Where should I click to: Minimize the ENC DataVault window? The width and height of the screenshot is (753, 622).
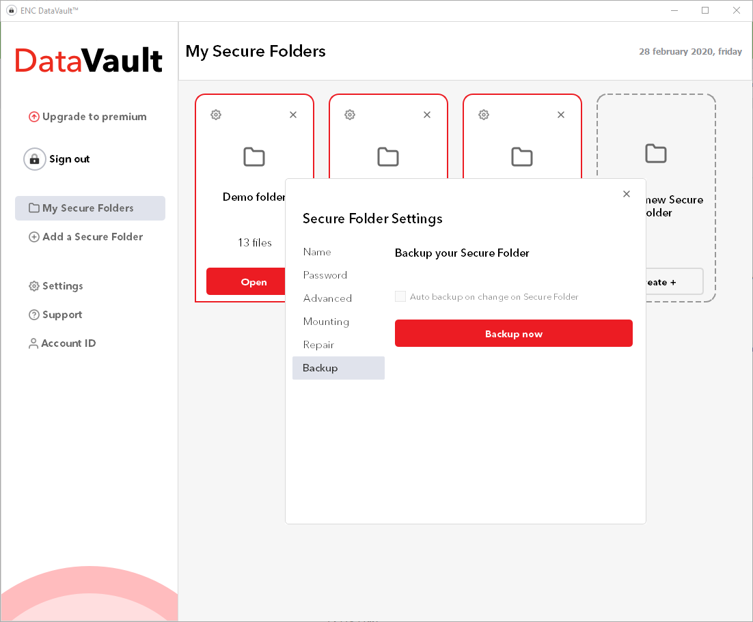coord(674,10)
